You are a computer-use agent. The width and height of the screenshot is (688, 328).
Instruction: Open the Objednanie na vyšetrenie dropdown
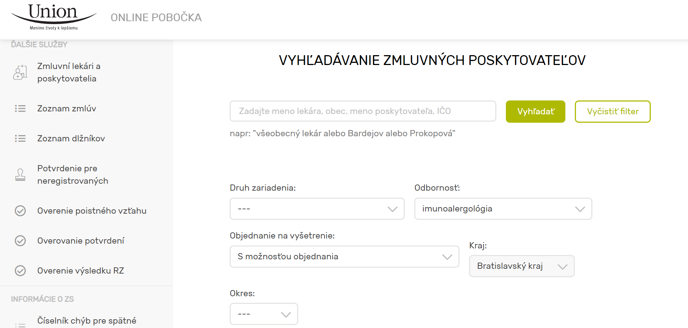344,257
